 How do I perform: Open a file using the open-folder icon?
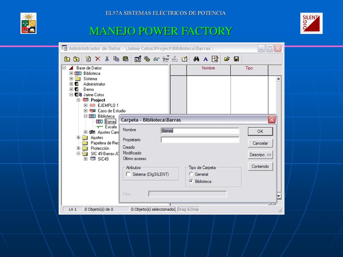coord(227,59)
